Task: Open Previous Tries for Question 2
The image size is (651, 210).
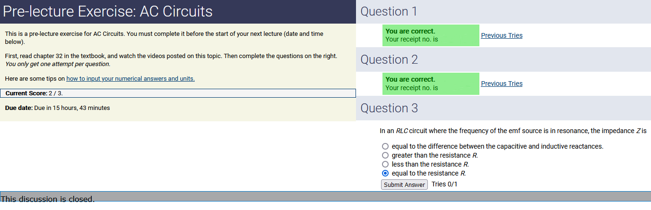Action: [502, 84]
